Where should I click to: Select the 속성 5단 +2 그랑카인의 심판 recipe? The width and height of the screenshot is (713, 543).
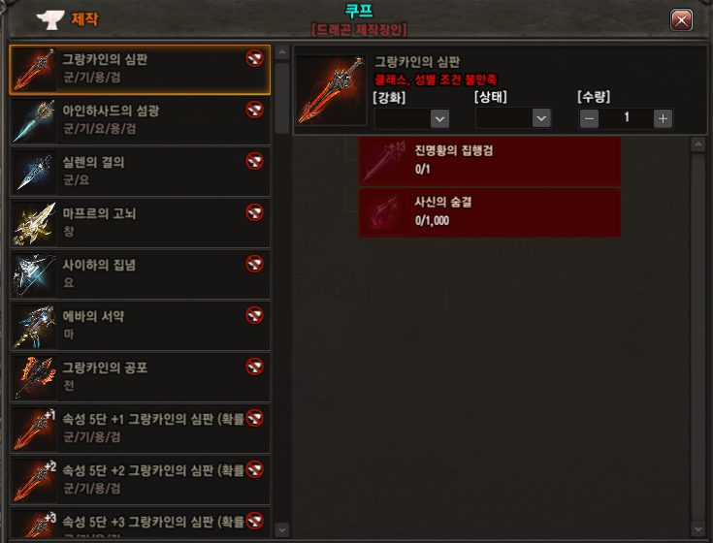pyautogui.click(x=140, y=480)
